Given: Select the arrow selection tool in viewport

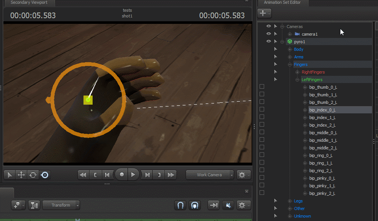Looking at the screenshot, I should pos(9,175).
